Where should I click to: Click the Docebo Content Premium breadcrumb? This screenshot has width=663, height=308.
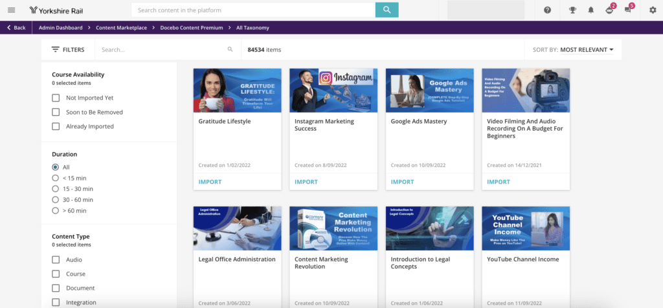click(x=192, y=27)
